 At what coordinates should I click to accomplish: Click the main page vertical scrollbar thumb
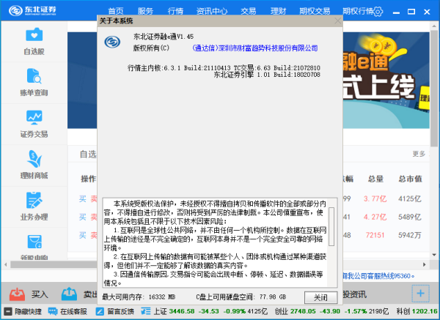click(434, 89)
